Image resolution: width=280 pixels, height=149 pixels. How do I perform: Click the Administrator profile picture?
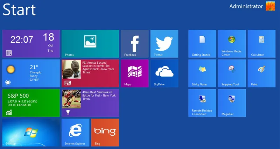(x=270, y=6)
